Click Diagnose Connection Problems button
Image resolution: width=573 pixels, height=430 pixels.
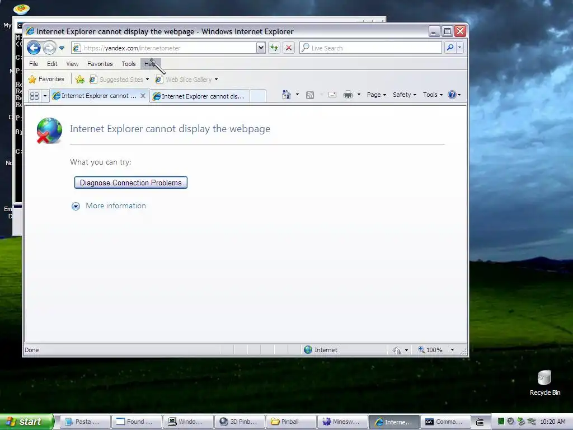[131, 183]
